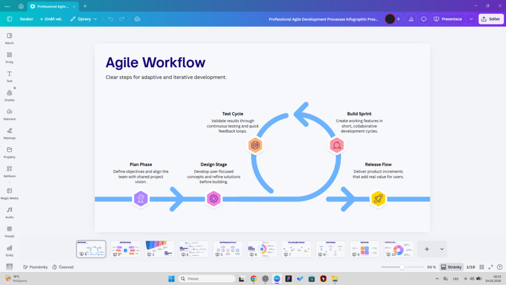Open the analytics bar chart icon
The width and height of the screenshot is (506, 285).
[410, 19]
